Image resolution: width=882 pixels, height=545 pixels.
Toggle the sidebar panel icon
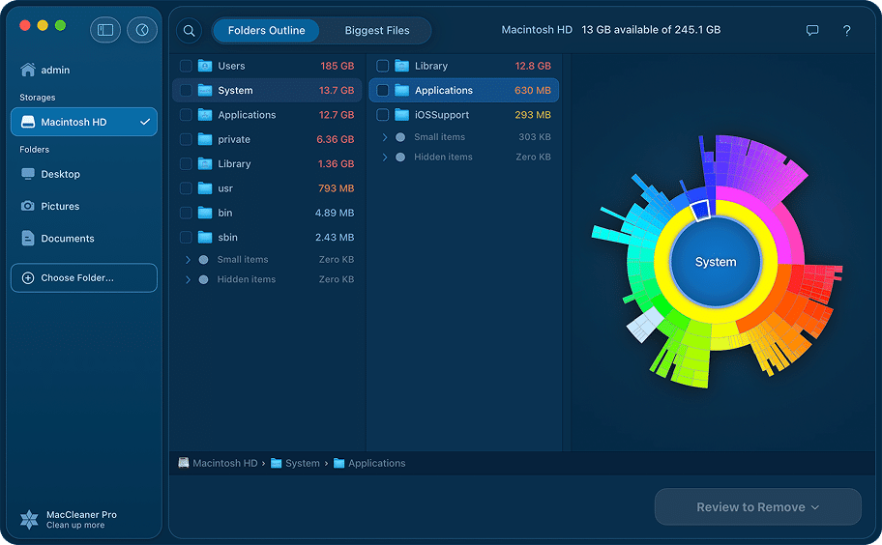point(105,30)
